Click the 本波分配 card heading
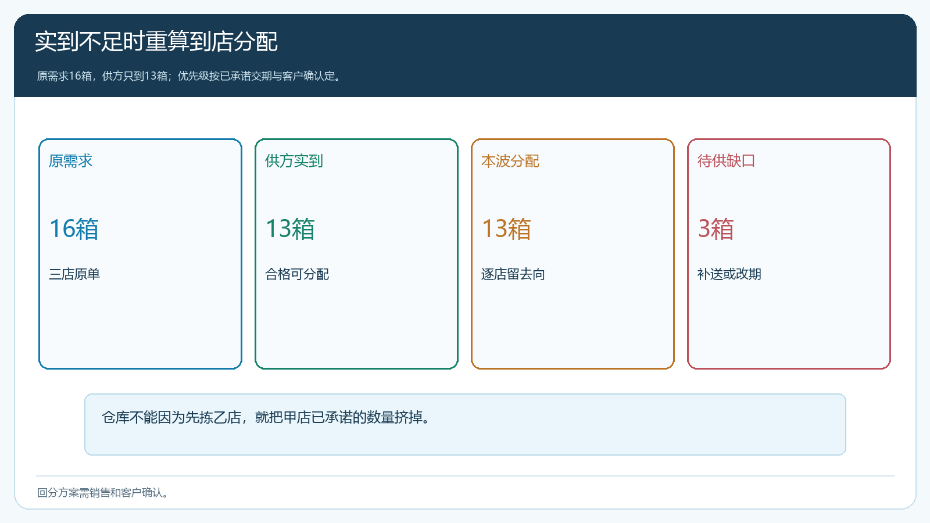 pyautogui.click(x=510, y=161)
